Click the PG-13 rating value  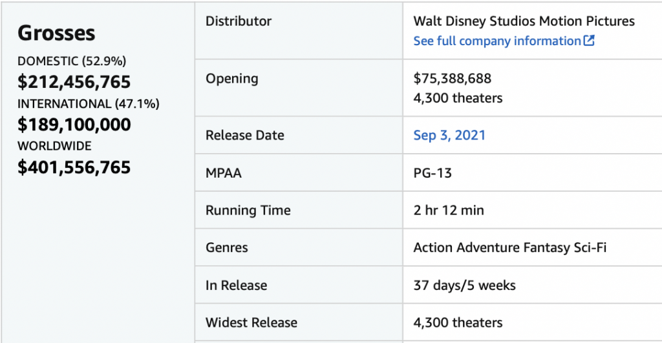coord(432,173)
